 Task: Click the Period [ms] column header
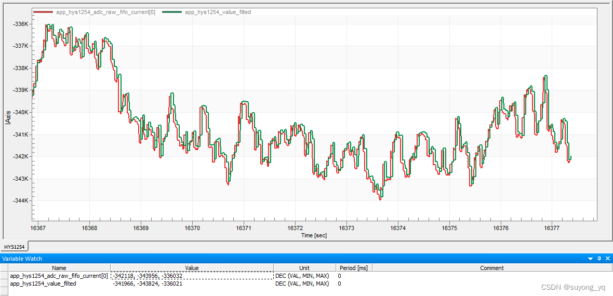point(354,268)
